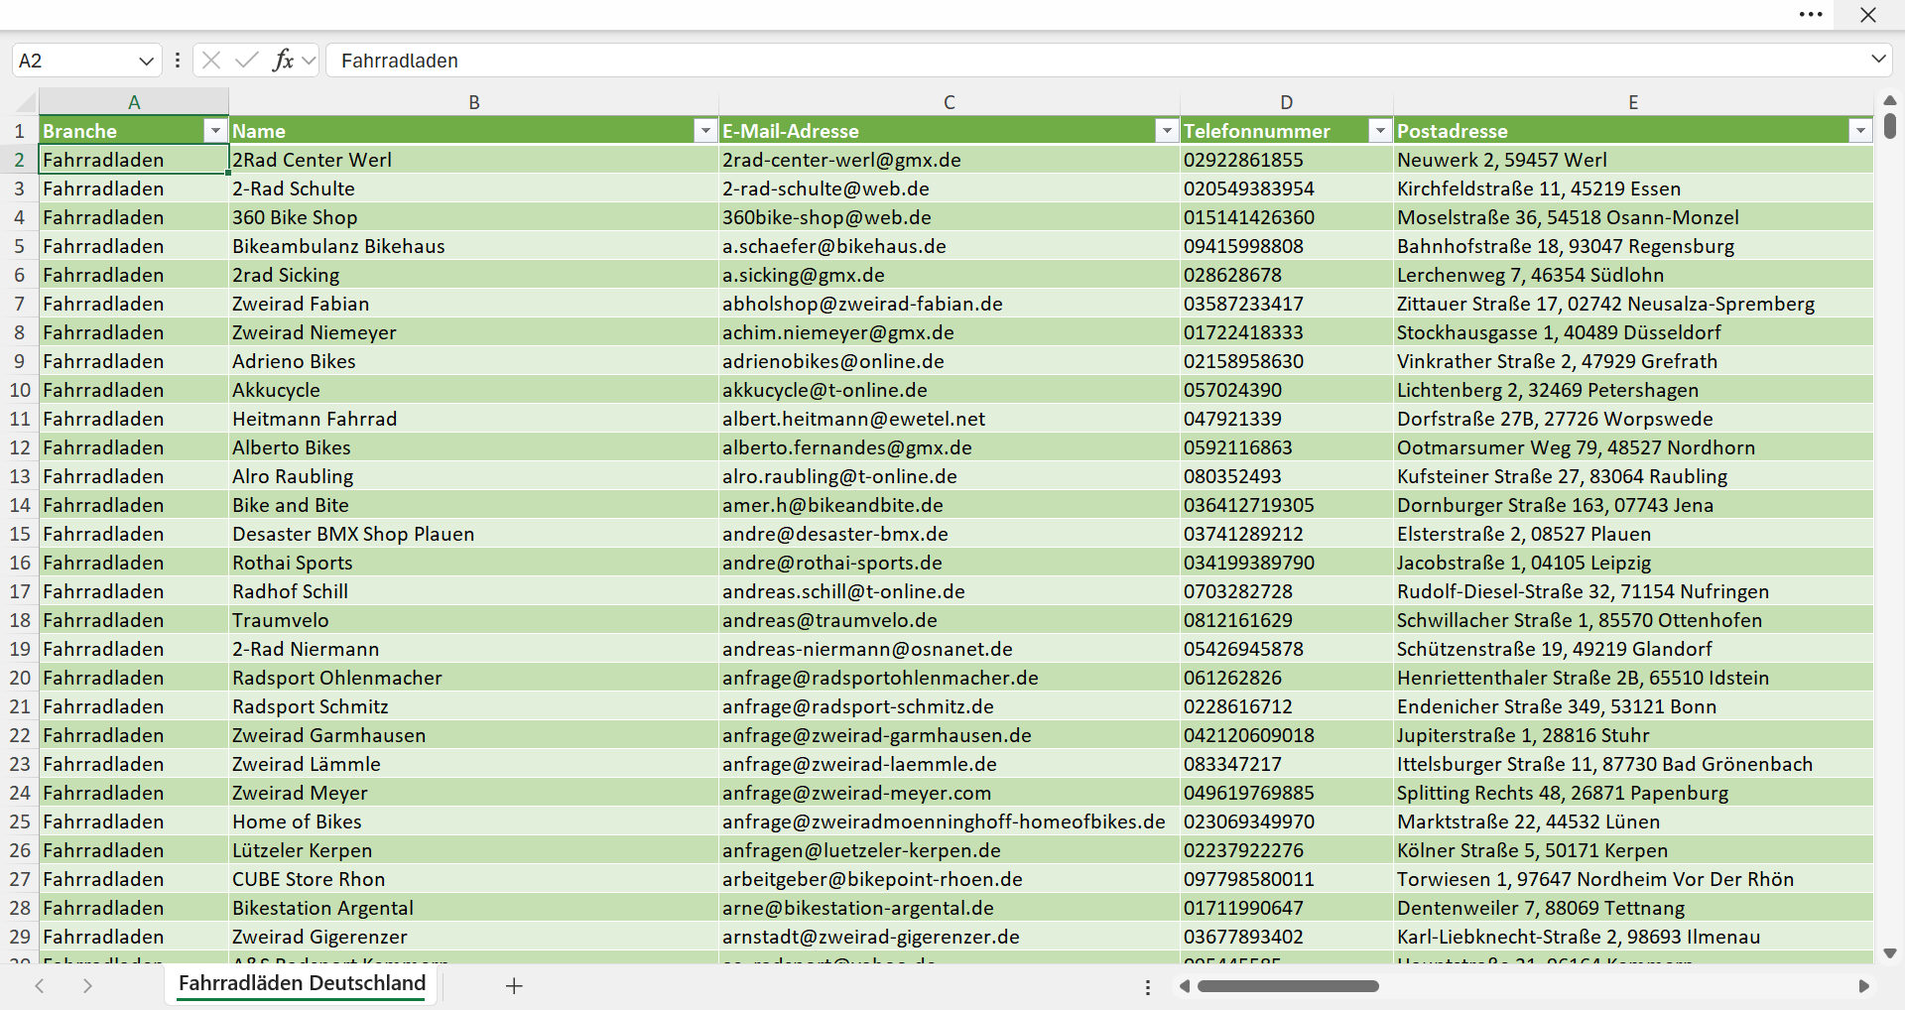This screenshot has height=1010, width=1905.
Task: Go to previous sheet with the left arrow
Action: 40,985
